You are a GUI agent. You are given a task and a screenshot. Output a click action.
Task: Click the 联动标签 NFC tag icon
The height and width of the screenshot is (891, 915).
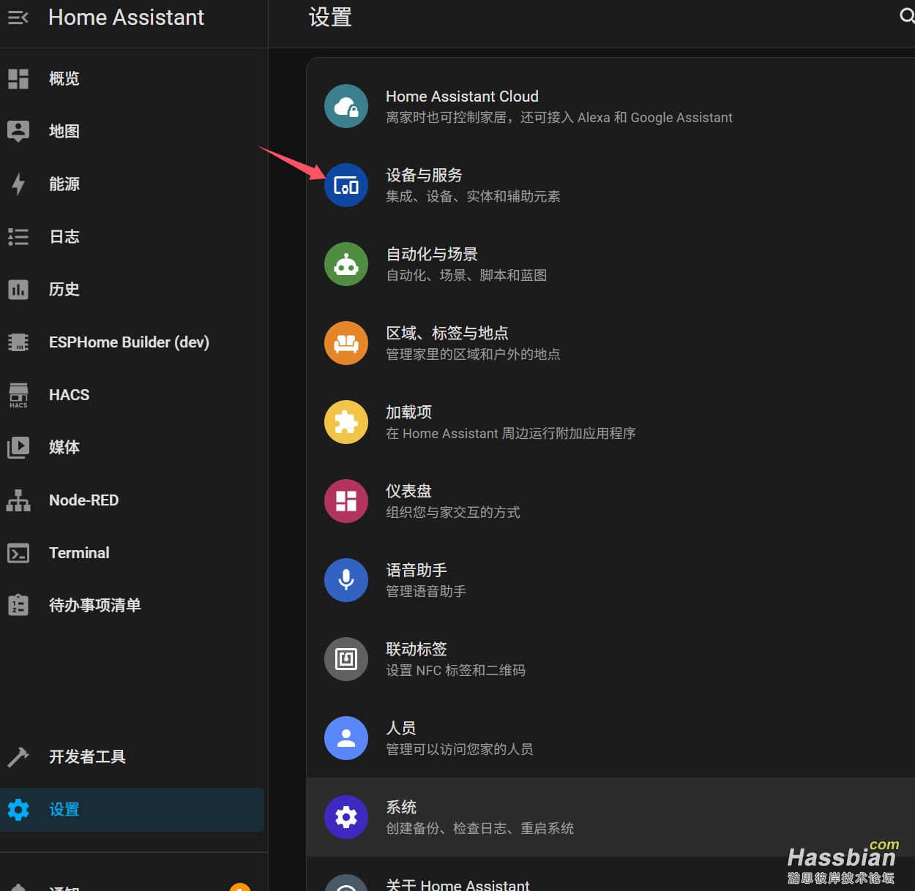[x=346, y=659]
